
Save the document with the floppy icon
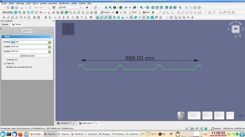pyautogui.click(x=12, y=7)
